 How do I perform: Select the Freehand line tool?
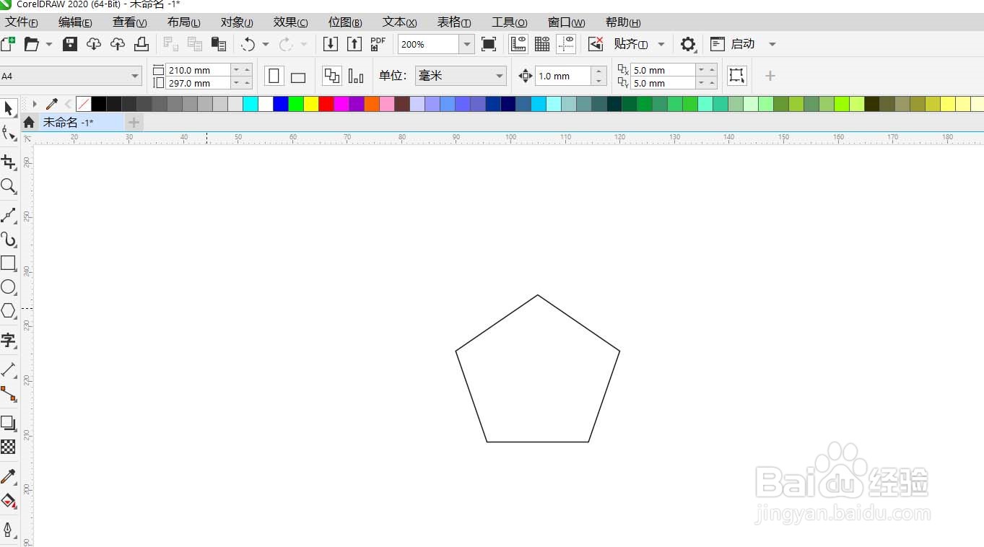pos(9,215)
